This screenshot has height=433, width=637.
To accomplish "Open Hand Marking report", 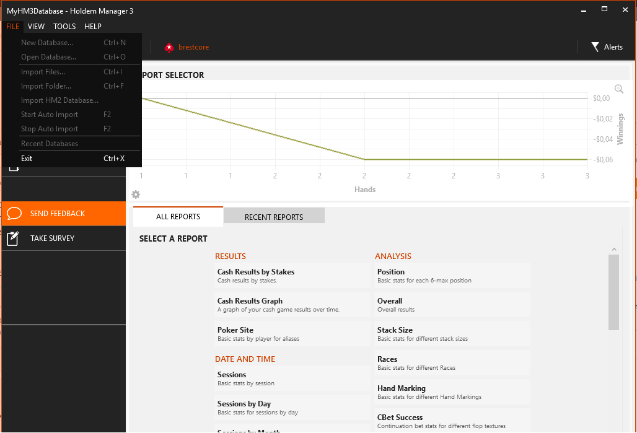I will click(452, 392).
